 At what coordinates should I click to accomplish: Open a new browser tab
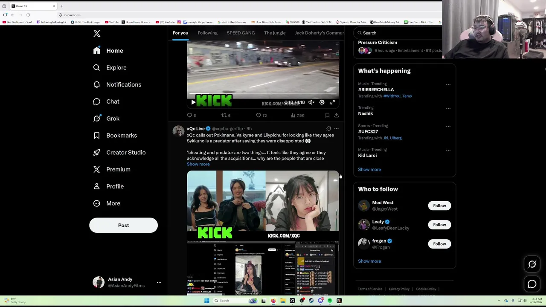[x=61, y=6]
